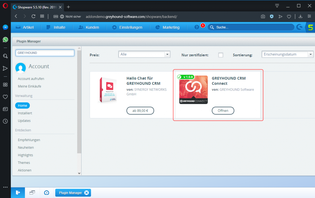Open history clock icon in sidebar
315x198 pixels.
pos(6,121)
